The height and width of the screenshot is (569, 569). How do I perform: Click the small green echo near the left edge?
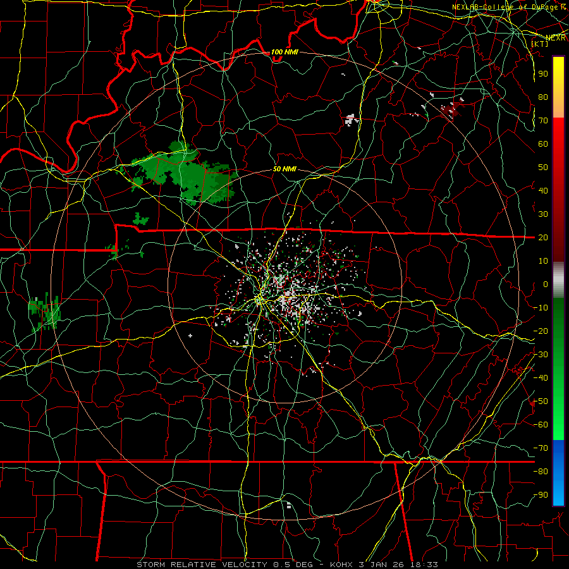[44, 312]
